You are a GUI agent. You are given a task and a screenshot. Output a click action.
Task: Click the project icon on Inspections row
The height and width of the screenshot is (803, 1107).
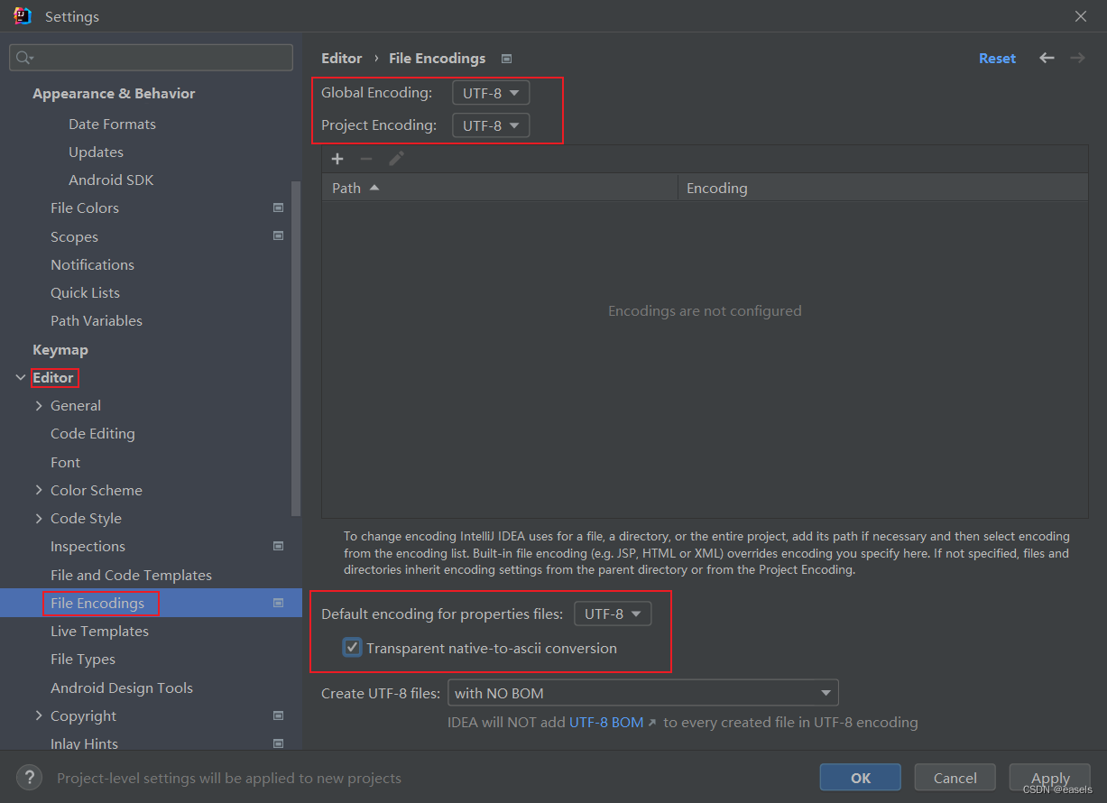(279, 546)
